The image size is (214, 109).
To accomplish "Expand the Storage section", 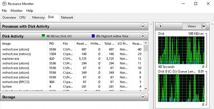I will tap(143, 97).
